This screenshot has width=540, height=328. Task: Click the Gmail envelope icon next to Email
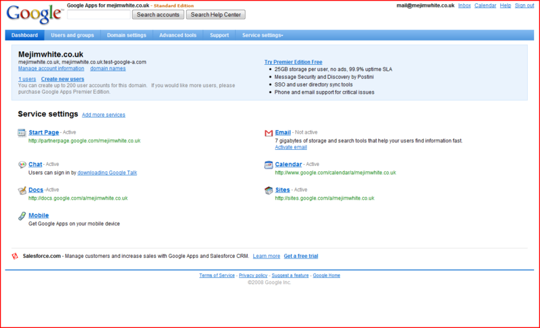click(269, 133)
